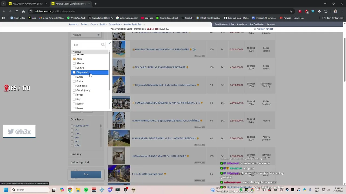Open the tab search chevron at top left

[x=4, y=4]
